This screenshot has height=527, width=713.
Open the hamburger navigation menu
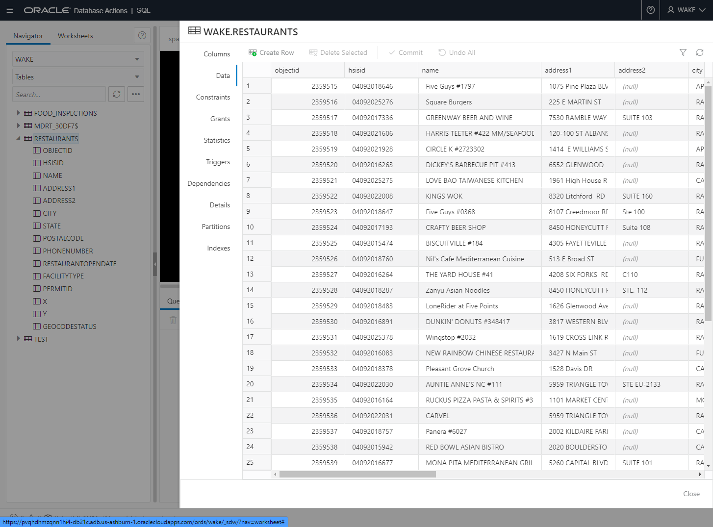point(10,10)
